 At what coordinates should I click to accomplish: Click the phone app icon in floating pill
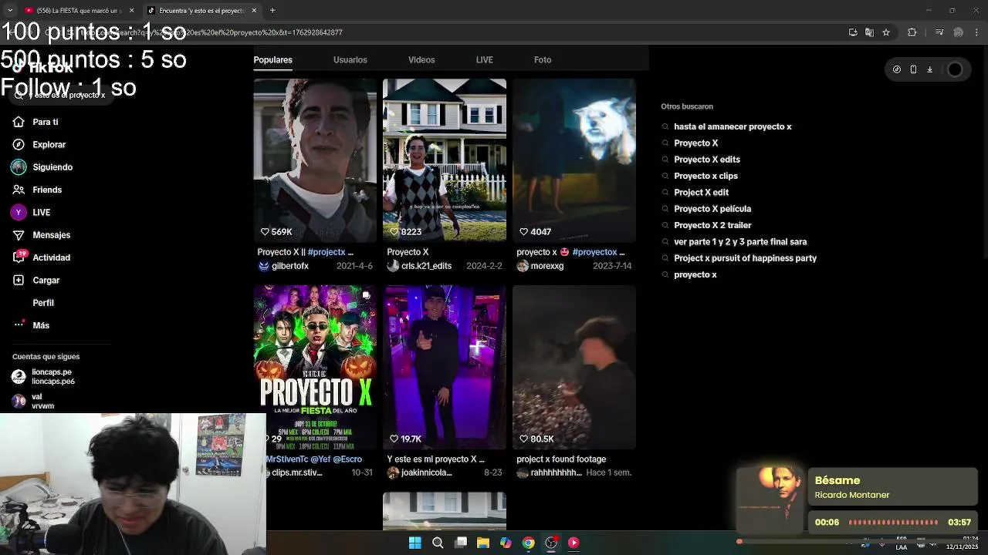click(913, 69)
